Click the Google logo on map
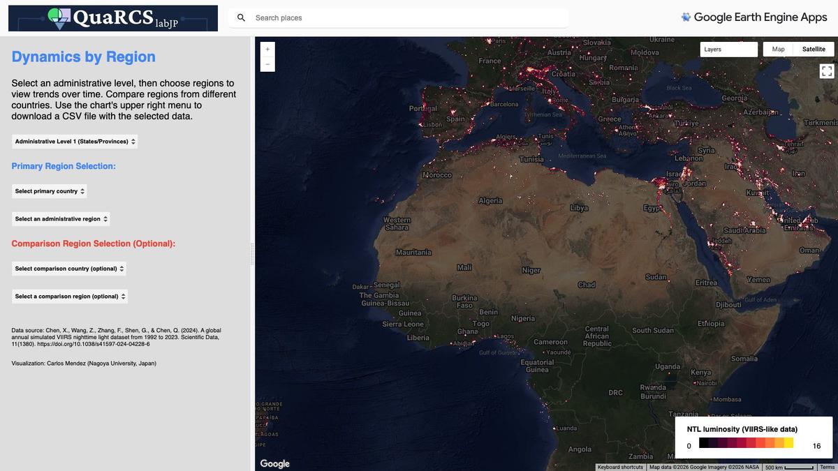The image size is (838, 471). click(x=274, y=463)
